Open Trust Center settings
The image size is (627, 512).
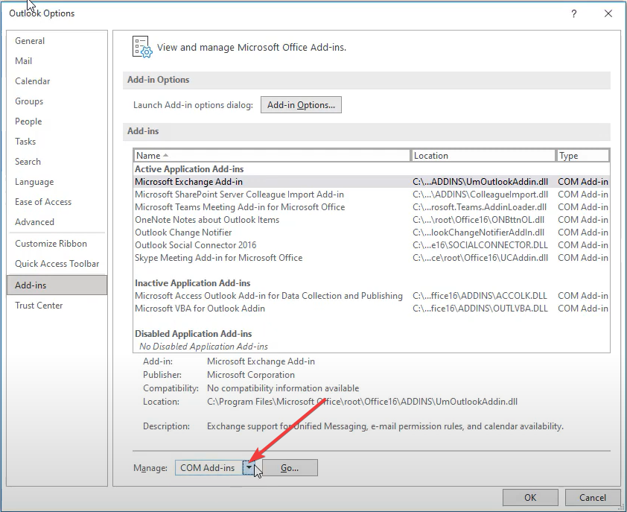pos(57,306)
